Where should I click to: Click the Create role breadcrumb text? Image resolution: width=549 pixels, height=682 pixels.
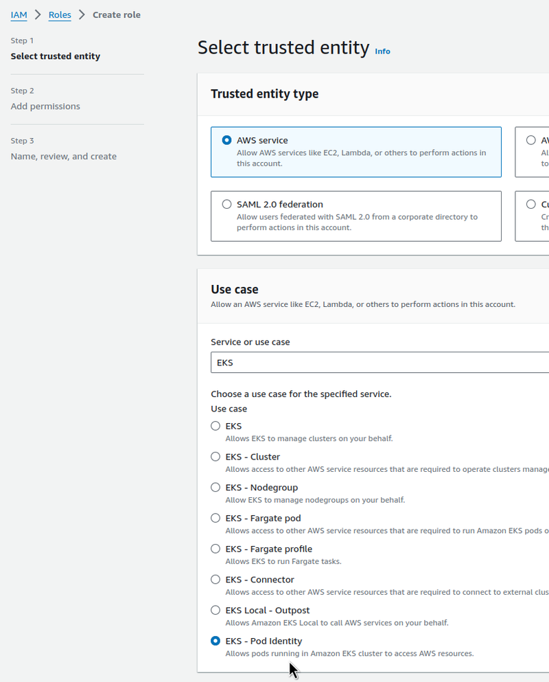tap(117, 15)
